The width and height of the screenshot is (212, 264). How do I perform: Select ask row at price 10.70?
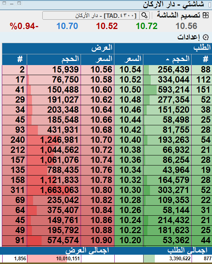[x=58, y=140]
